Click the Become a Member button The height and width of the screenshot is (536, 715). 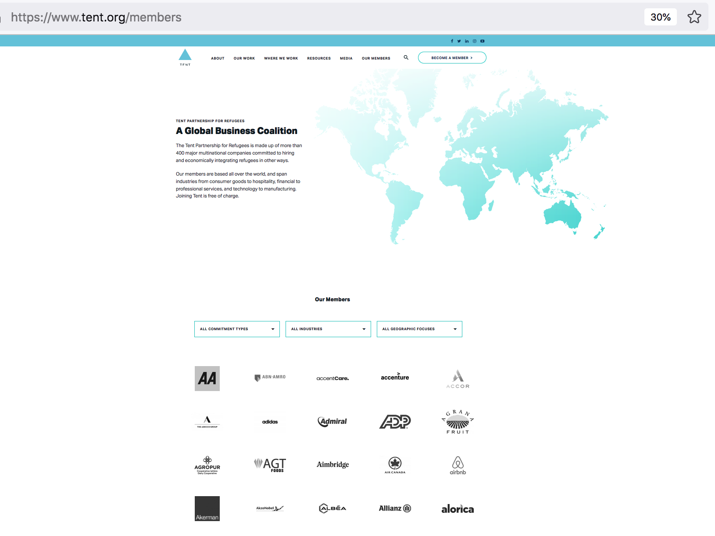click(452, 58)
